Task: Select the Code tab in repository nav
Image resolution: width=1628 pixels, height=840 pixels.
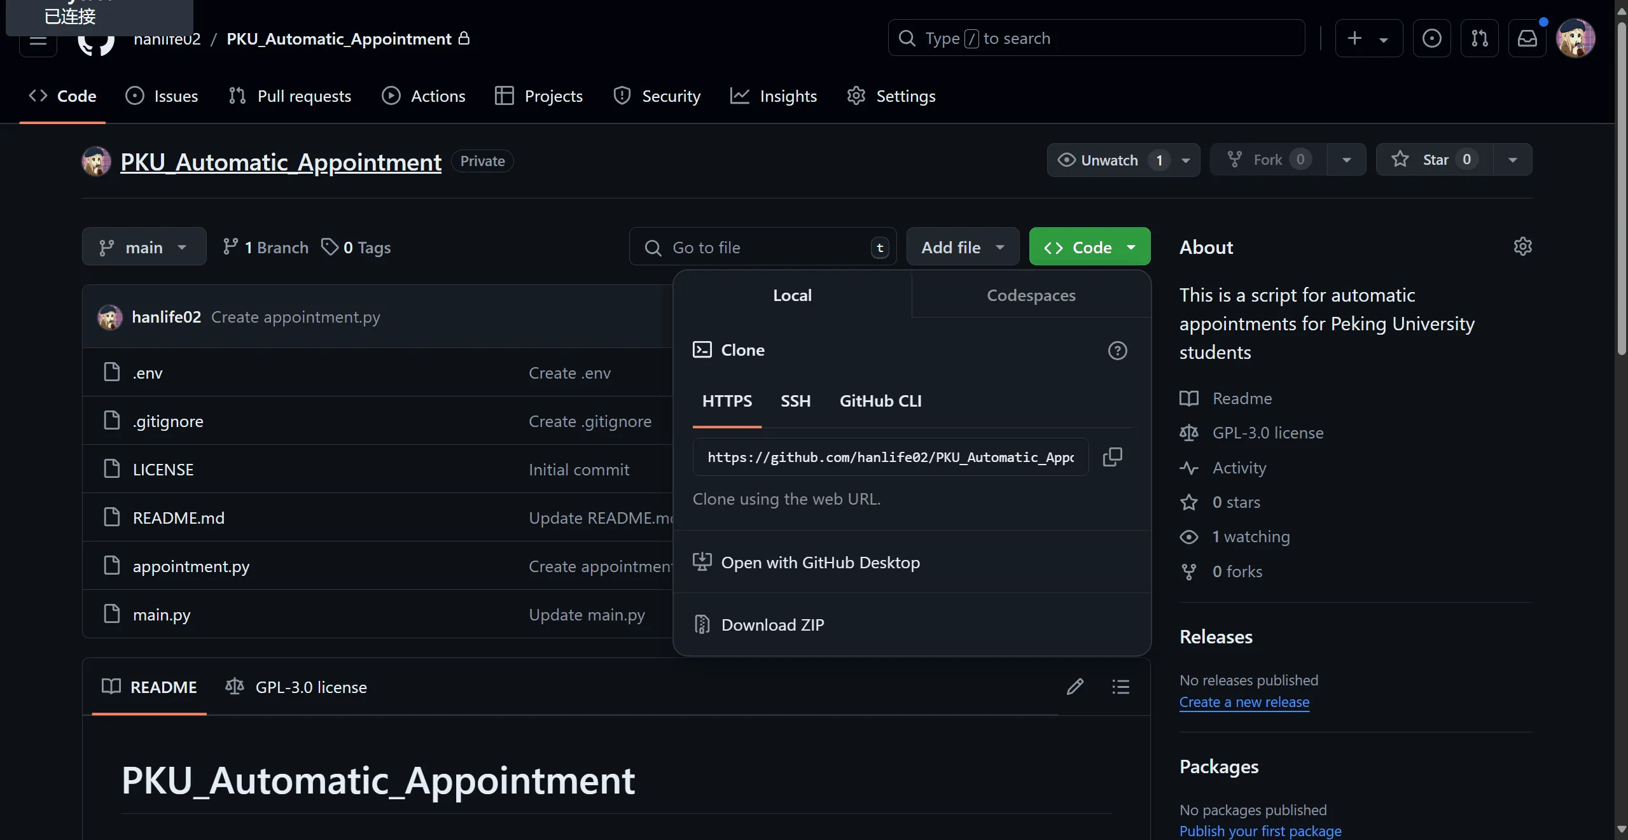Action: (x=62, y=96)
